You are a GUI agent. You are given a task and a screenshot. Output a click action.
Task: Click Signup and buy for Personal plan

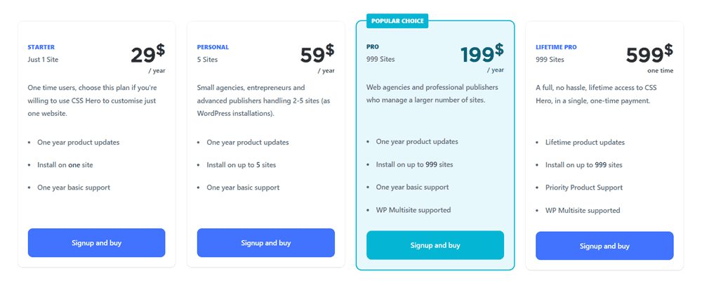pos(266,243)
